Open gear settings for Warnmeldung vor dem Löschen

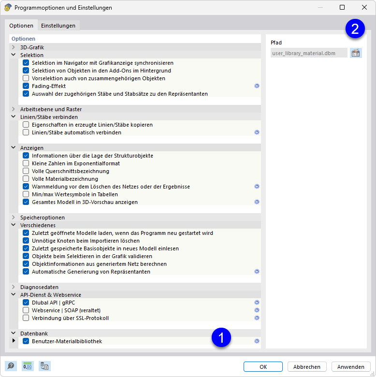point(257,187)
